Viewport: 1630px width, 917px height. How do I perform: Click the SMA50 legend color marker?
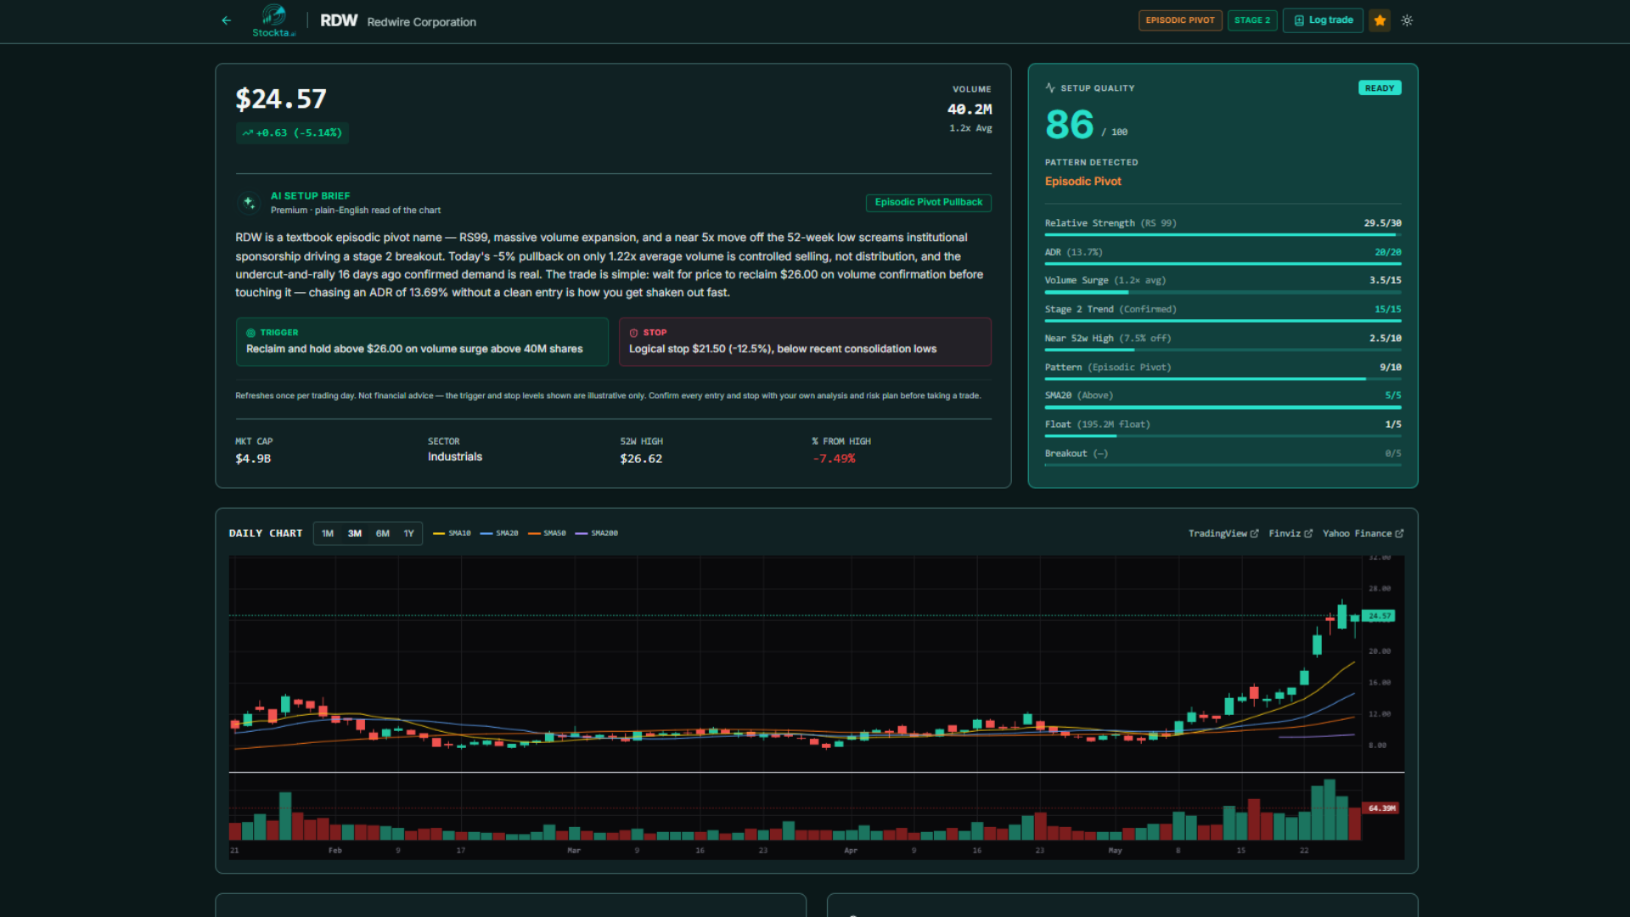534,533
